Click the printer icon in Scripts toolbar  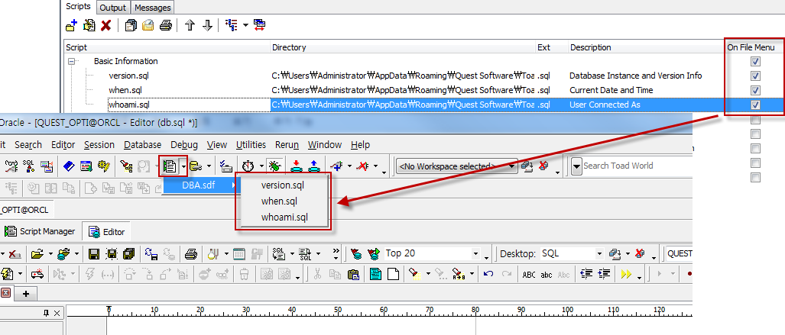tap(165, 25)
